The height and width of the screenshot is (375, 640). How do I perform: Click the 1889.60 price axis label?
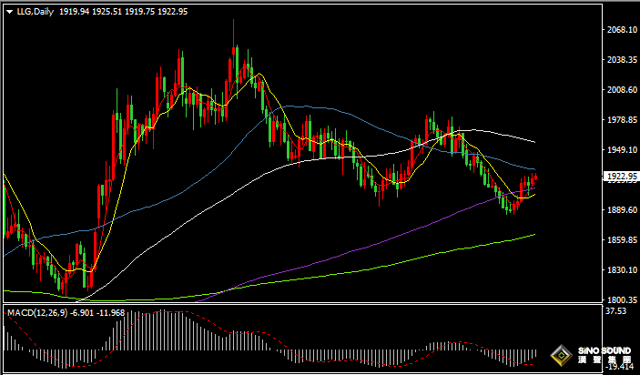pos(623,210)
